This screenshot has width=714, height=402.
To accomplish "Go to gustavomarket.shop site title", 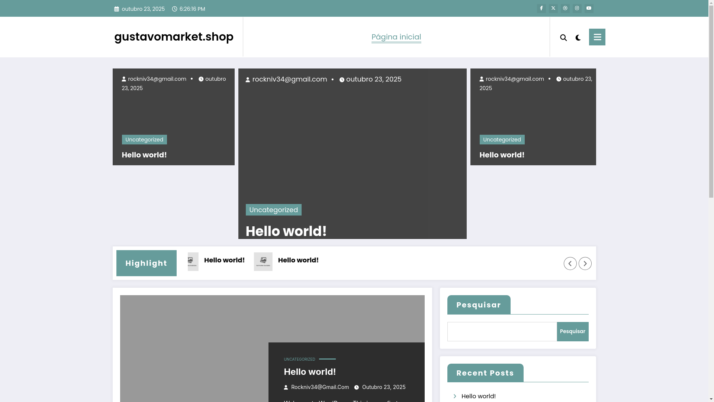I will click(174, 36).
